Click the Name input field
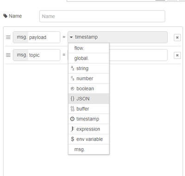185x176 pixels. (102, 16)
